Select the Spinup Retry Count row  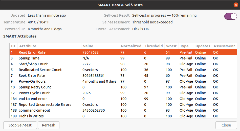123,87
